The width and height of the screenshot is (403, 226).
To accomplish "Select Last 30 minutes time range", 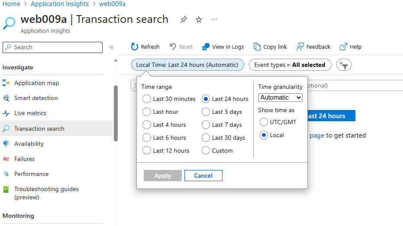I will point(146,99).
